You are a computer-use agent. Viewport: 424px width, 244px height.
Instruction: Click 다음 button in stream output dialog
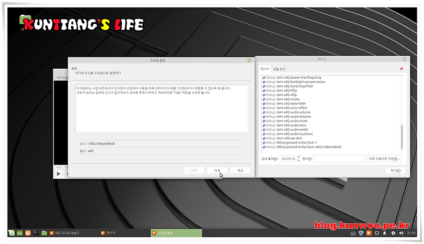[x=217, y=171]
